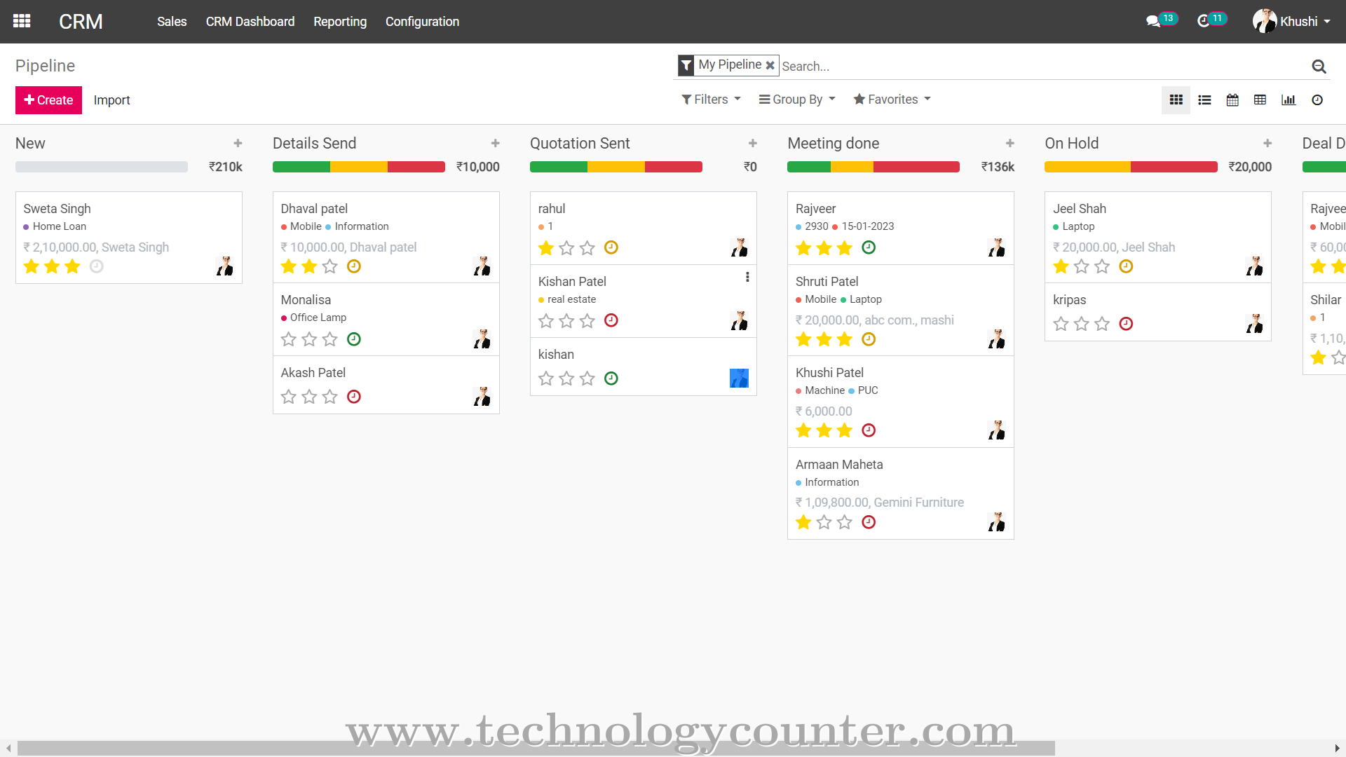This screenshot has height=757, width=1346.
Task: Click the scroll right arrow at bottom
Action: pyautogui.click(x=1337, y=749)
